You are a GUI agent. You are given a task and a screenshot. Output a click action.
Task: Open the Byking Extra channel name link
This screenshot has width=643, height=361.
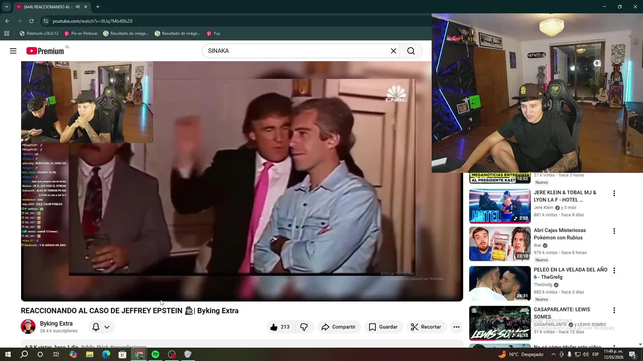pos(56,323)
